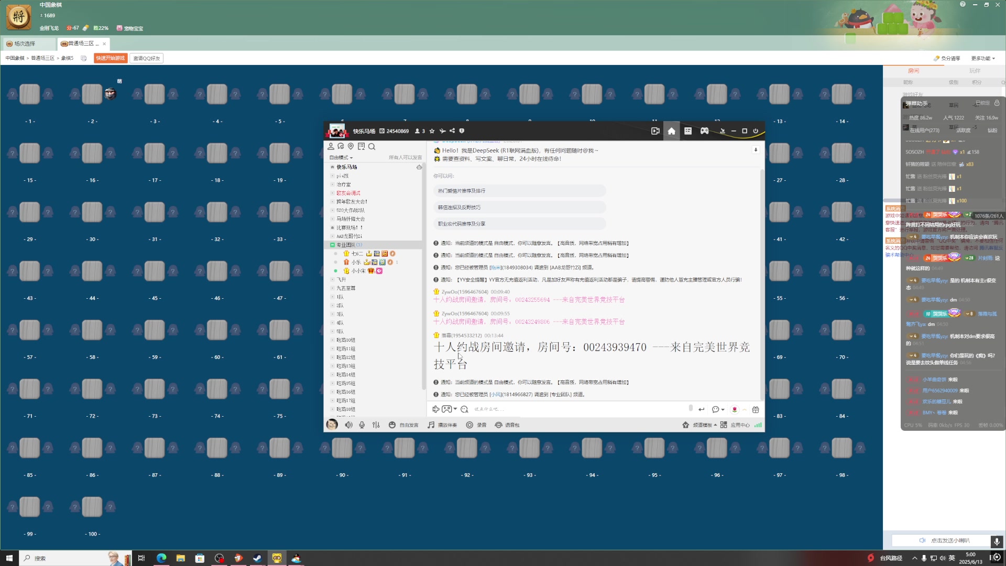Open the Windows Start menu
Viewport: 1006px width, 566px height.
point(9,558)
